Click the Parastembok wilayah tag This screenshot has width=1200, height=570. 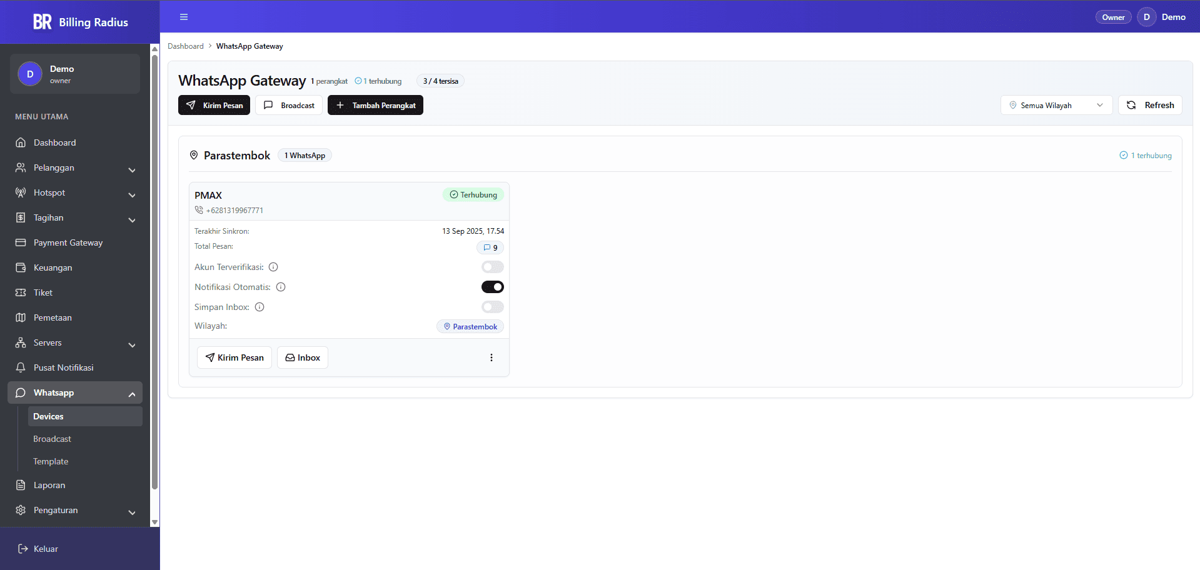click(x=470, y=326)
